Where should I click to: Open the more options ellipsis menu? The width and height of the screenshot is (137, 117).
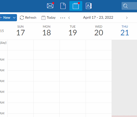(x=63, y=18)
